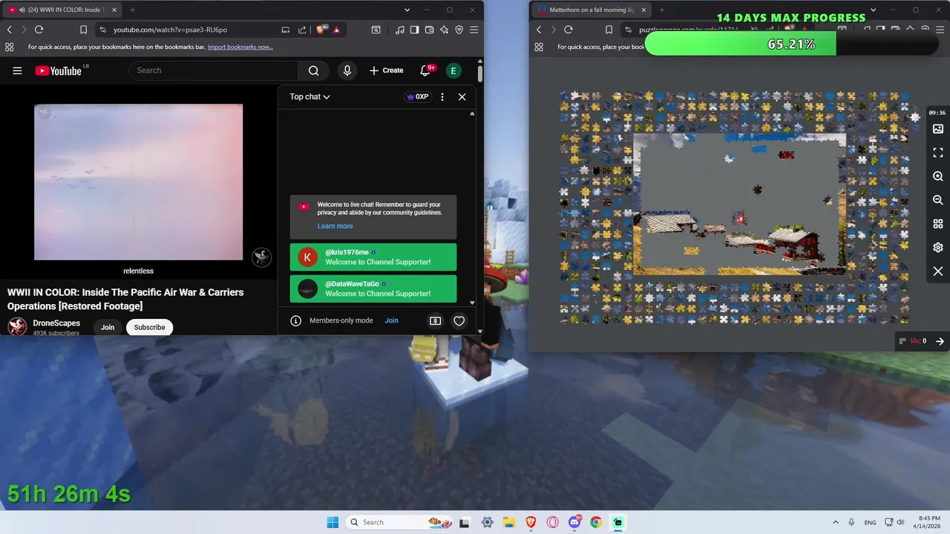Select the WWII IN COLOR browser tab
Screen dimensions: 950x534
(62, 10)
